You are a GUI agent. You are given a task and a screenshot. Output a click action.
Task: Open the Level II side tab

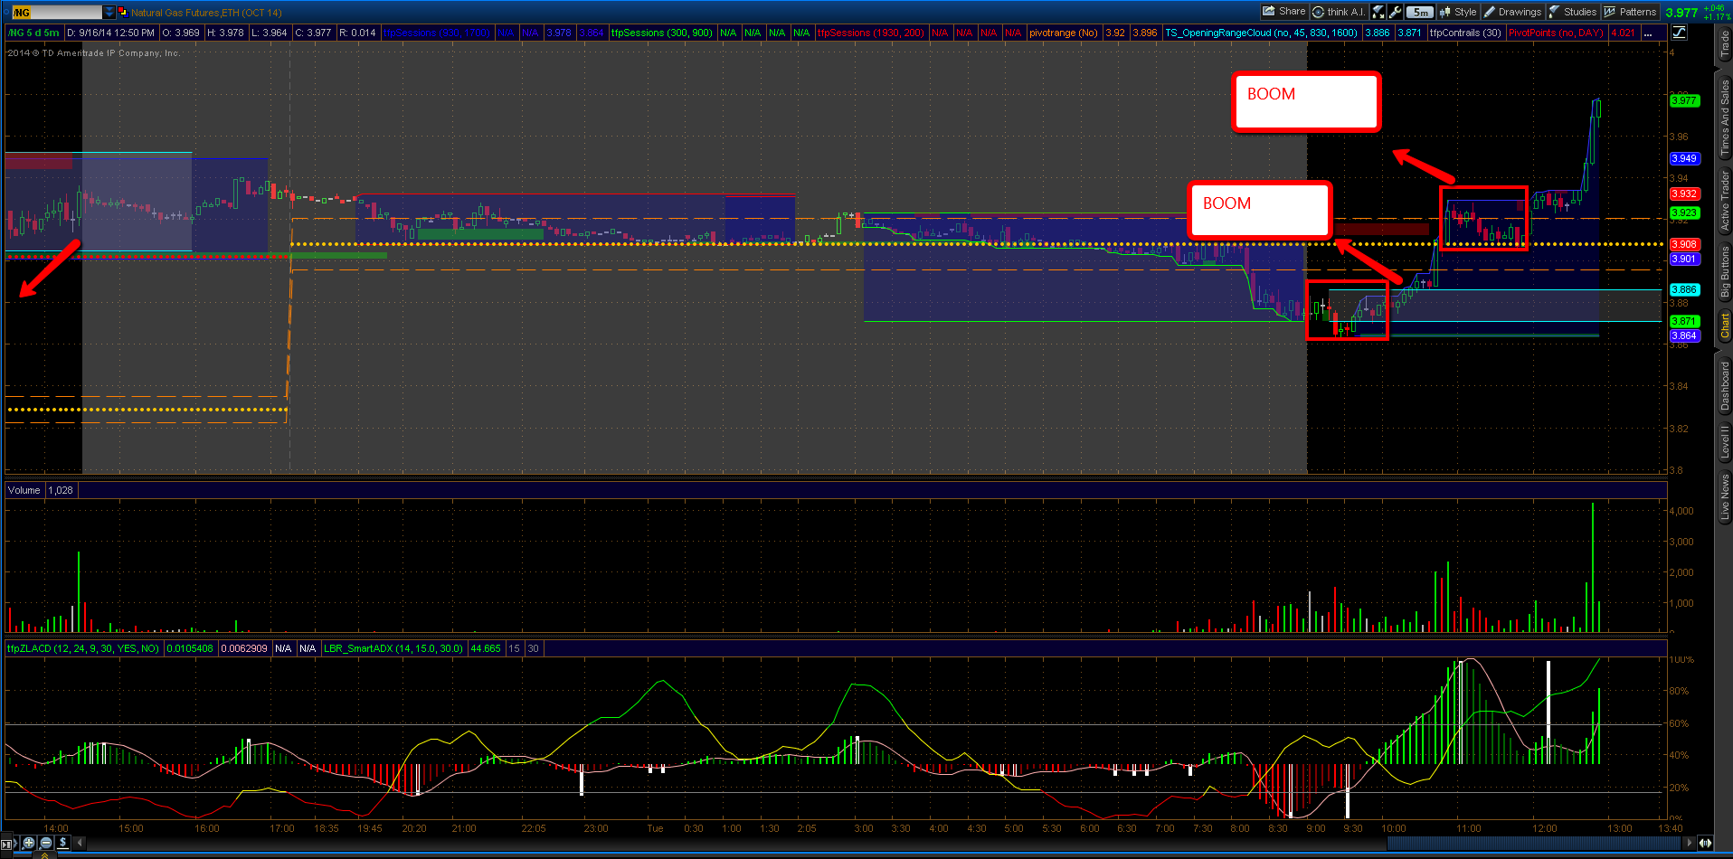(x=1724, y=441)
